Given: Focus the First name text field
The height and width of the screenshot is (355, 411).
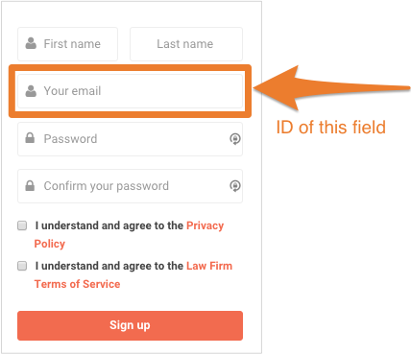Looking at the screenshot, I should [x=67, y=44].
